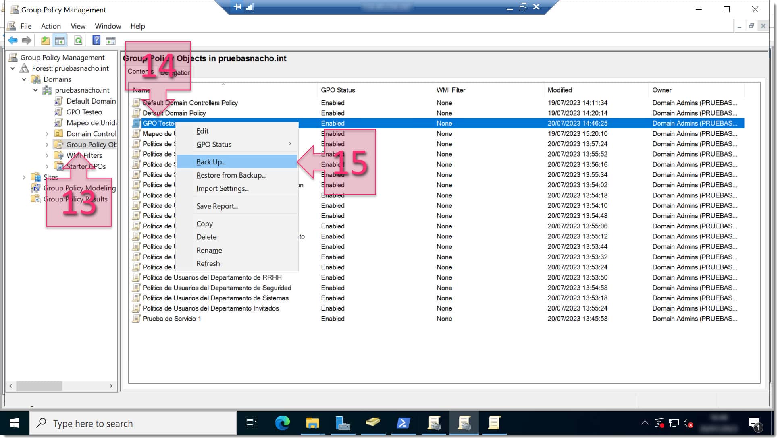Open the Action menu
Screen dimensions: 780x441
coord(51,26)
